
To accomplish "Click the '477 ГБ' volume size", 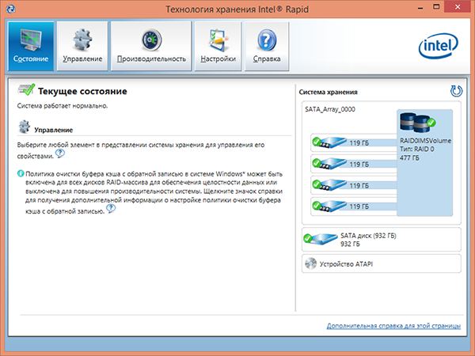I will [x=409, y=157].
